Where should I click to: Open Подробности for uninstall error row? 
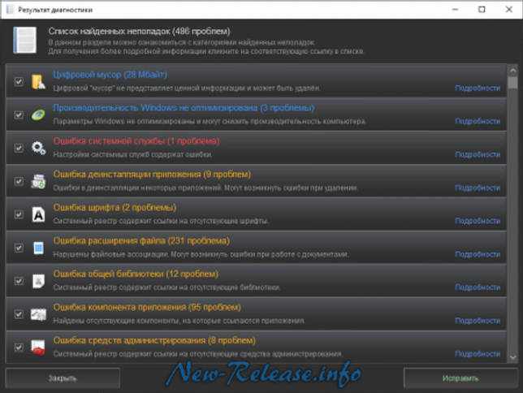click(478, 188)
